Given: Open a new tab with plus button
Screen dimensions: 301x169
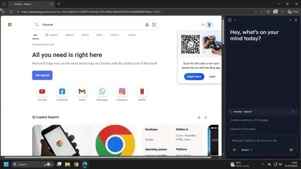Looking at the screenshot, I should click(x=59, y=4).
